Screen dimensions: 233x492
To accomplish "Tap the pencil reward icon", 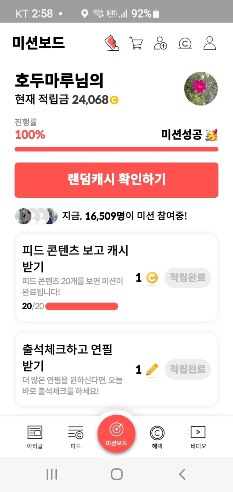I will coord(152,370).
